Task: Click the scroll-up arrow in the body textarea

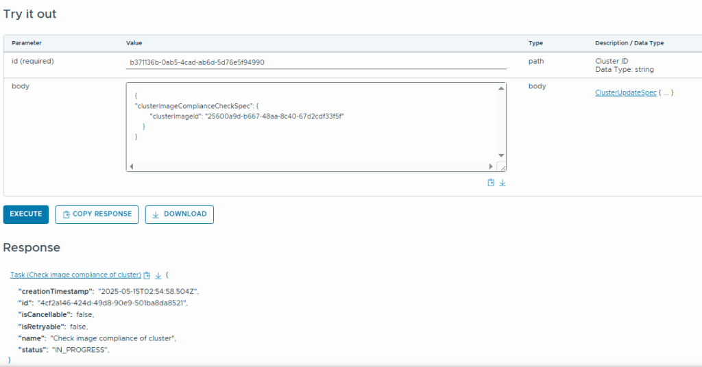Action: (501, 88)
